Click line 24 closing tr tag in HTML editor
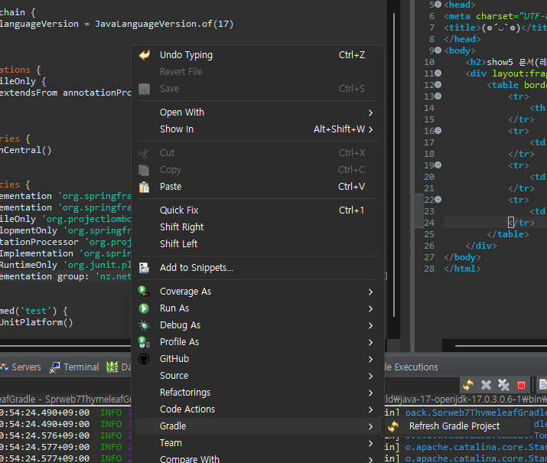547x463 pixels. coord(522,223)
